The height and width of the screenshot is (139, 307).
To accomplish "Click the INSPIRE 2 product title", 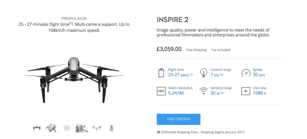I will point(172,20).
